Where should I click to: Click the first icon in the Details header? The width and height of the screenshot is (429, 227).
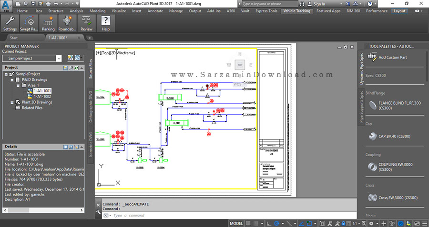(66, 147)
